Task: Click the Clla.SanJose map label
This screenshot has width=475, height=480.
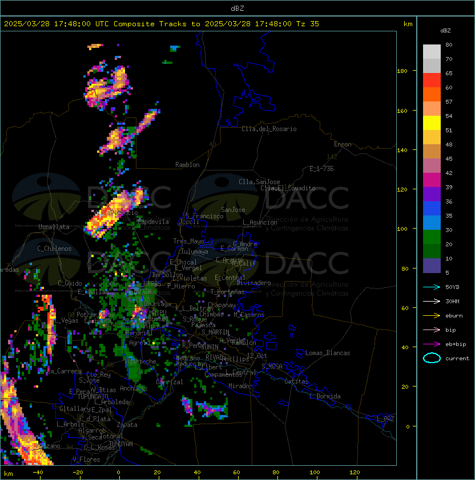Action: (259, 182)
